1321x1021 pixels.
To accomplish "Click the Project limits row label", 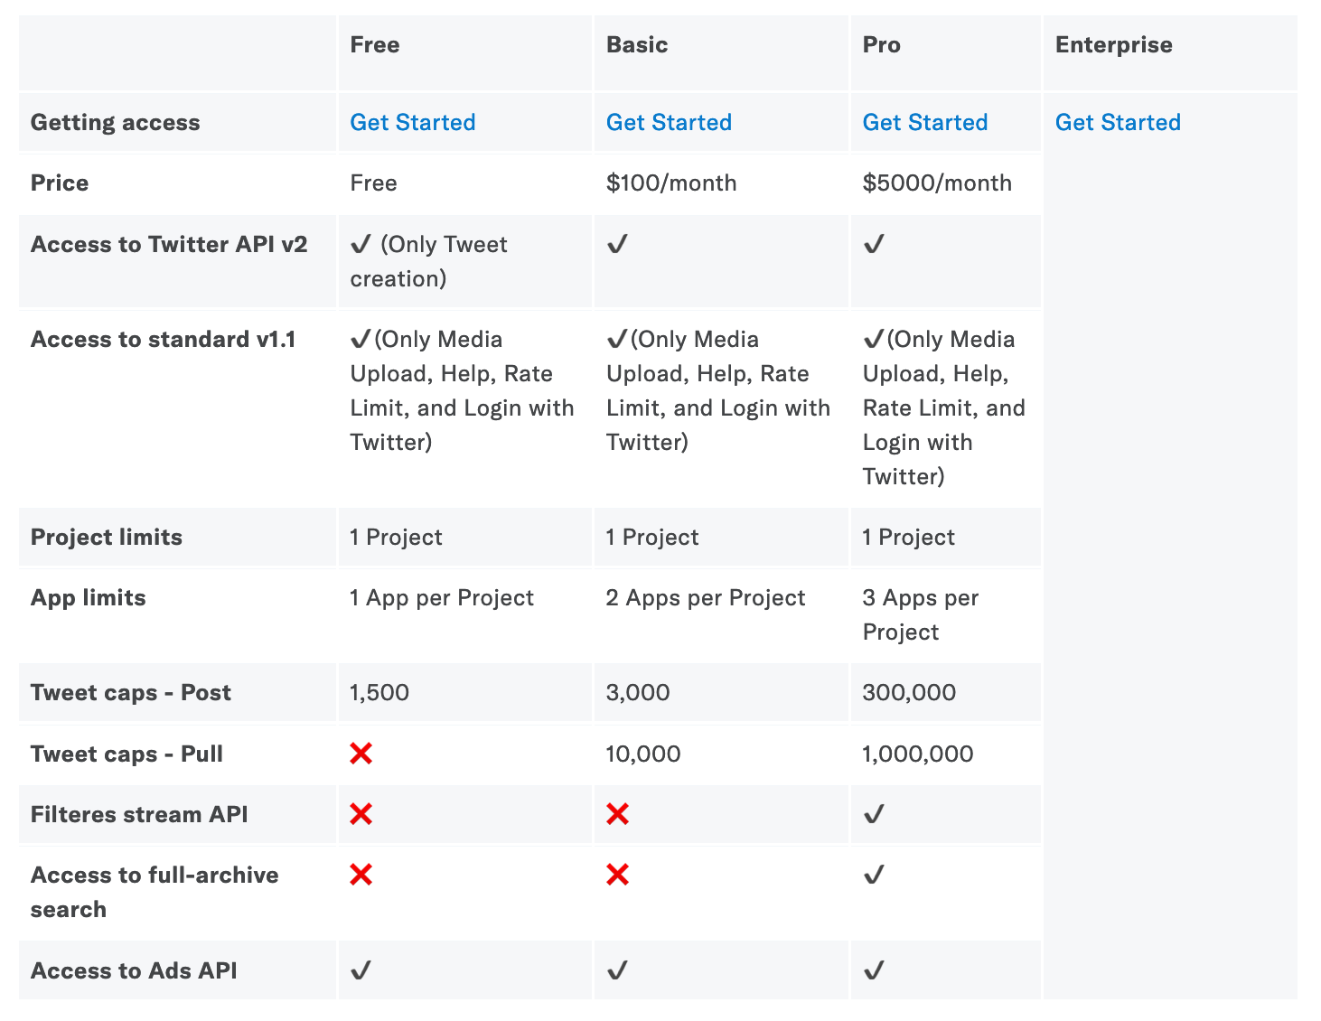I will [107, 537].
